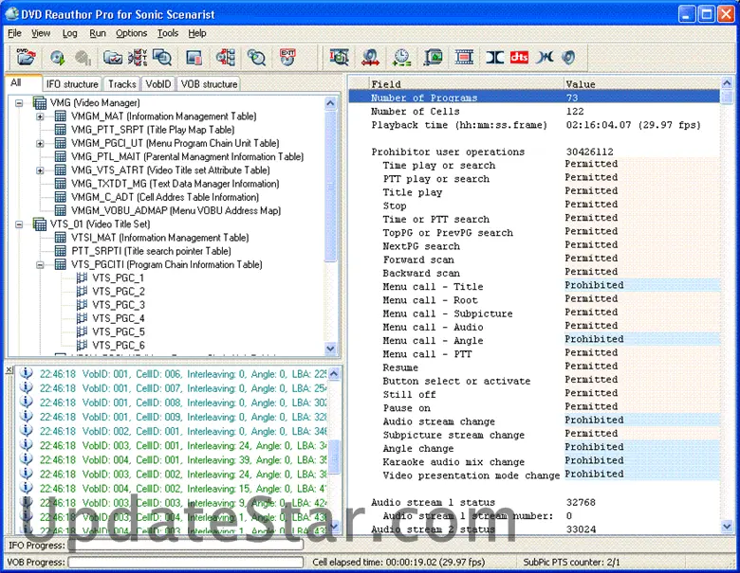
Task: Open the View menu
Action: point(41,33)
